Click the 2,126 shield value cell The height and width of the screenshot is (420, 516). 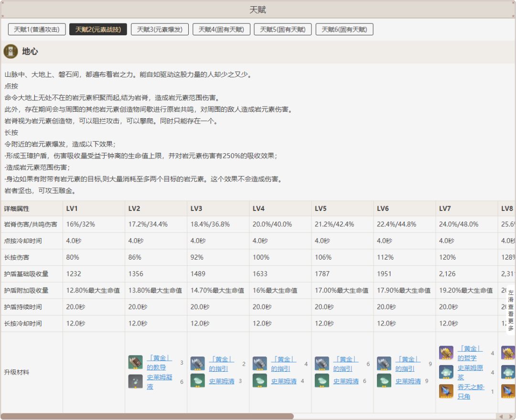[467, 274]
